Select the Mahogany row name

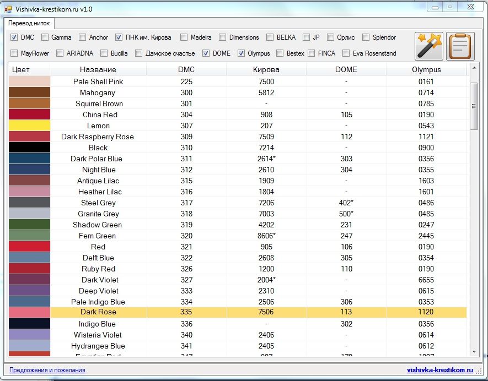click(98, 92)
